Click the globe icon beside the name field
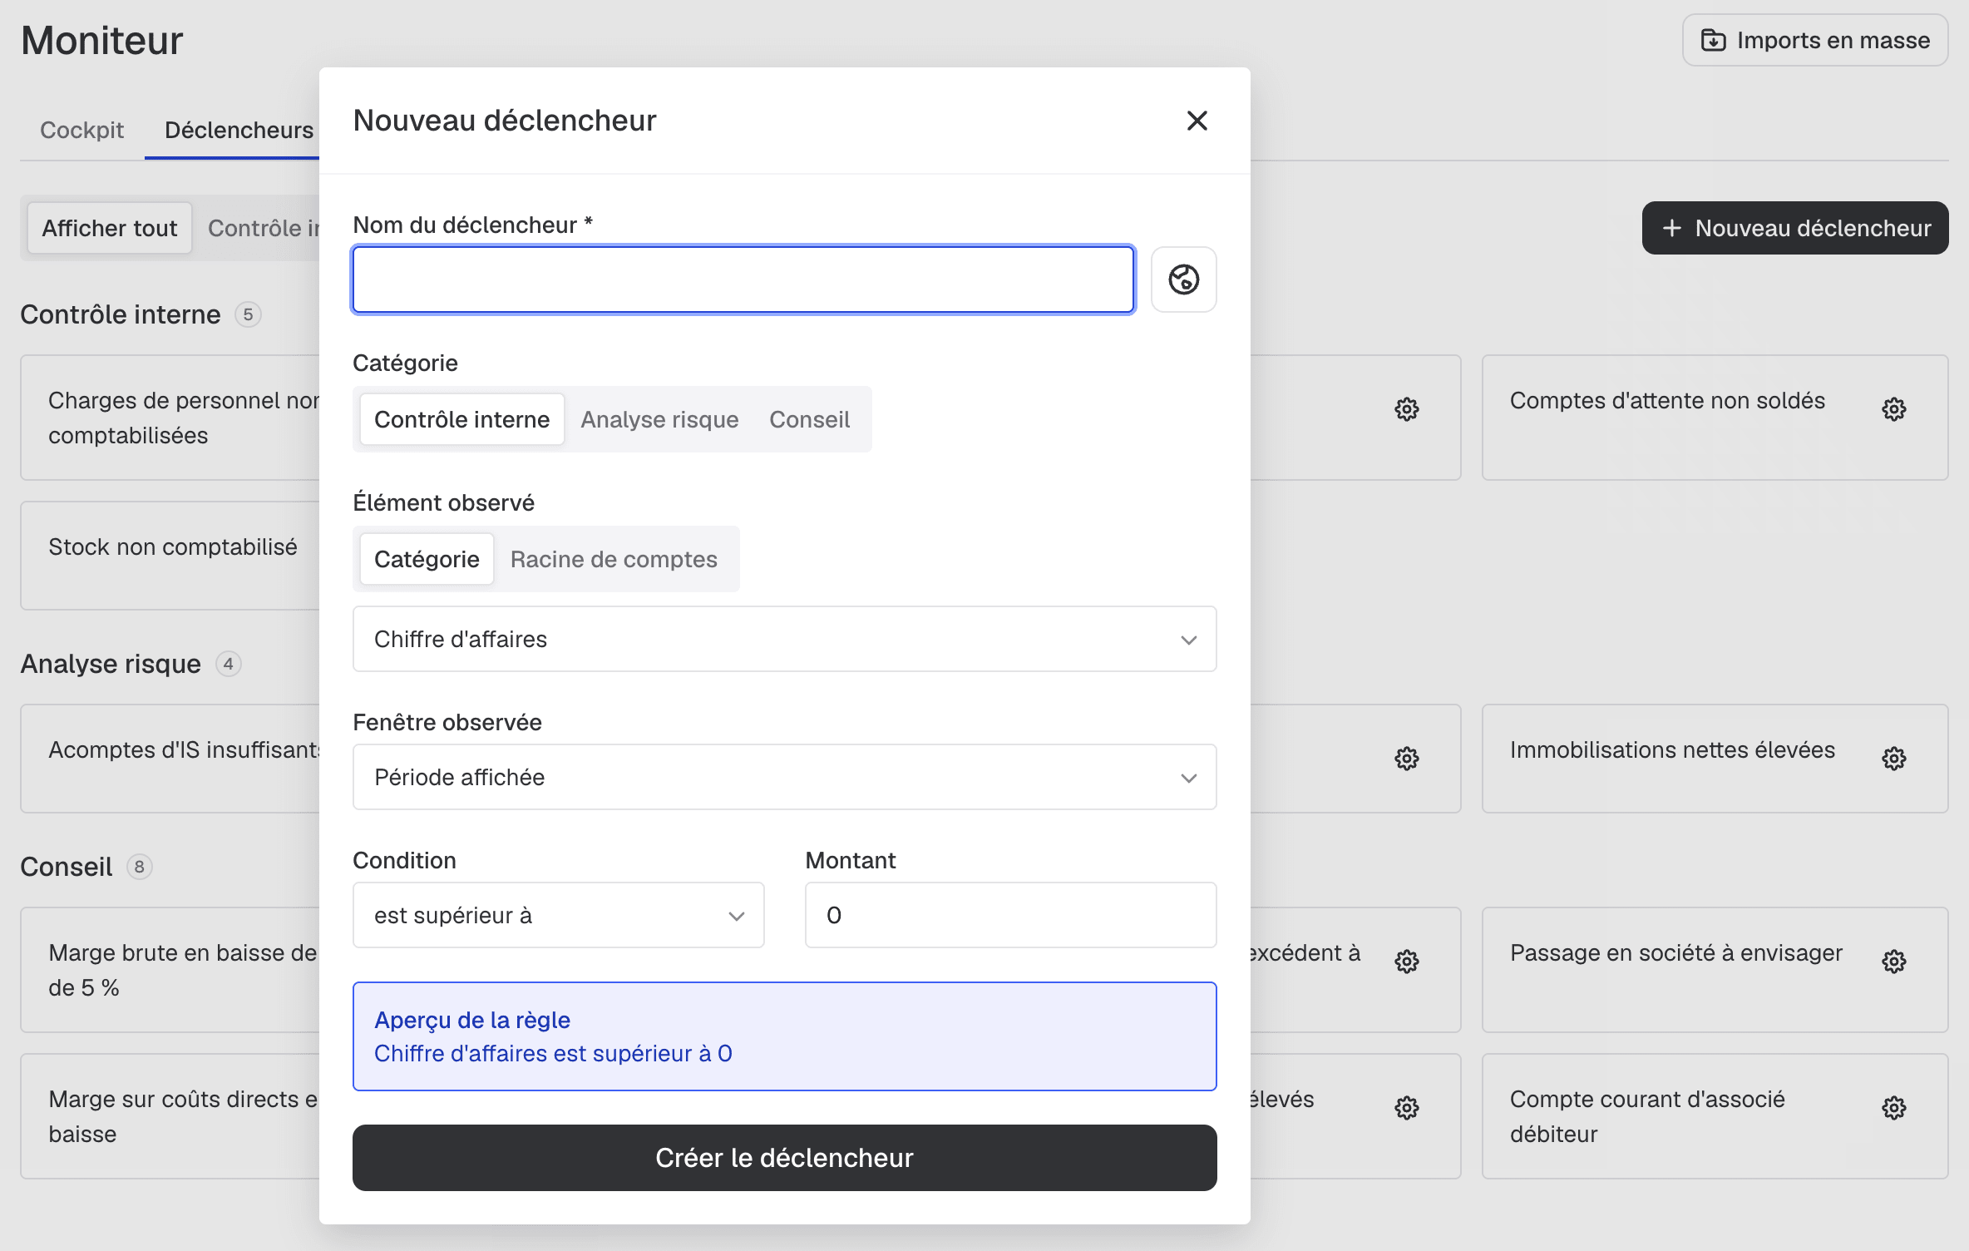Image resolution: width=1969 pixels, height=1251 pixels. pyautogui.click(x=1183, y=279)
